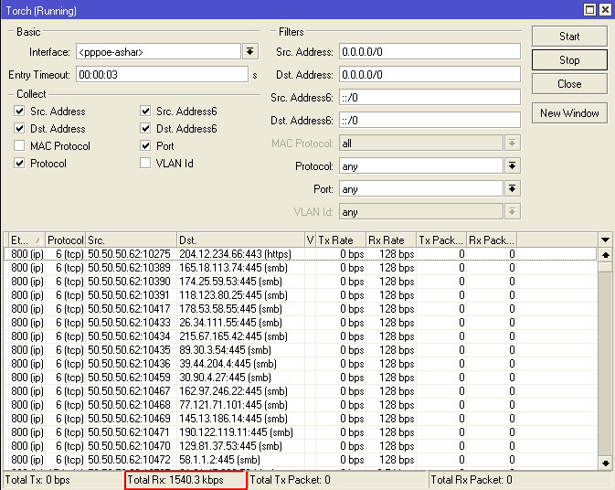Viewport: 615px width, 490px height.
Task: Click the Dst. Address6 filter field
Action: coord(429,120)
